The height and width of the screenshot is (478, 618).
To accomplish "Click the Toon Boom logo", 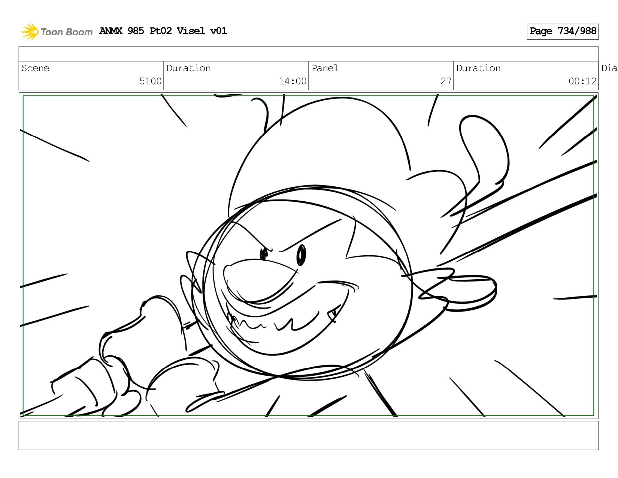I will [x=56, y=31].
